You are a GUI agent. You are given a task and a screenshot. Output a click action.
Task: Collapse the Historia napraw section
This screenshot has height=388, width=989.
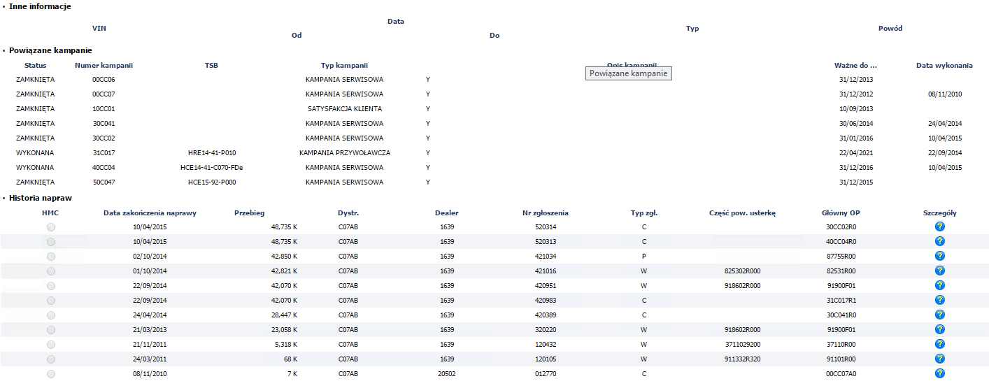click(x=3, y=198)
